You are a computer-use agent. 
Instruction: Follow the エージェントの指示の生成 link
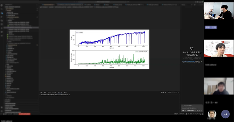click(188, 61)
